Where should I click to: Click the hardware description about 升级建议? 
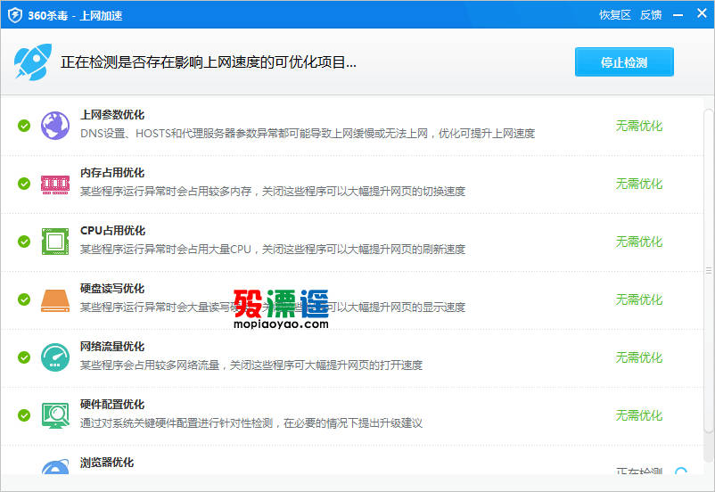251,423
